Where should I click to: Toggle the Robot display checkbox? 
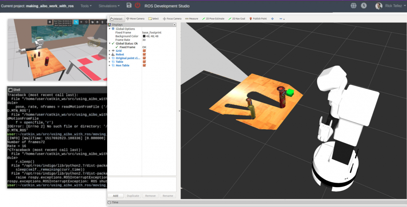(144, 54)
